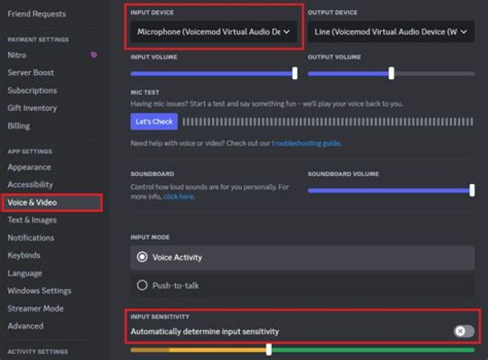Screen dimensions: 488x360
Task: Click the Nitro badge icon in sidebar
Action: pyautogui.click(x=94, y=55)
